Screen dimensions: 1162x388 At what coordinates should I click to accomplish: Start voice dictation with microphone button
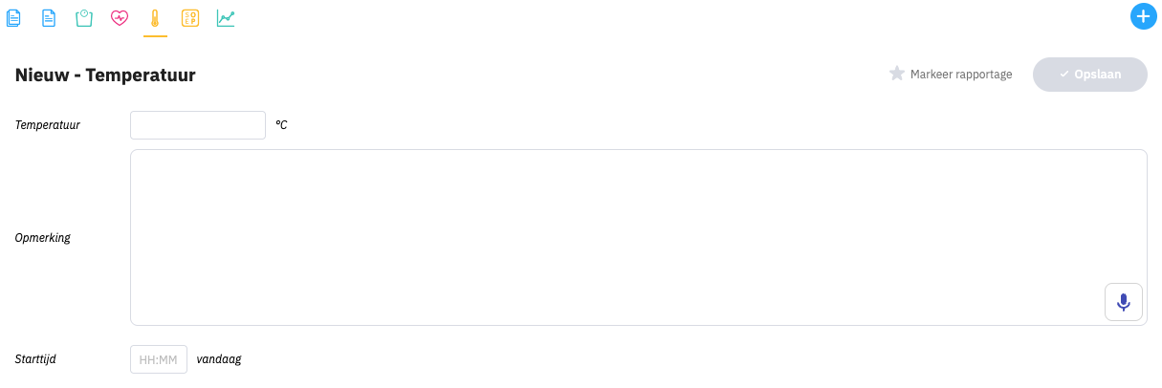pyautogui.click(x=1124, y=302)
